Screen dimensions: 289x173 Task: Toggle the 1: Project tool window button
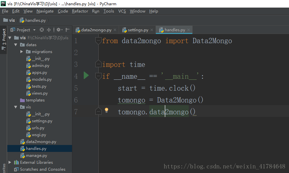coord(4,40)
